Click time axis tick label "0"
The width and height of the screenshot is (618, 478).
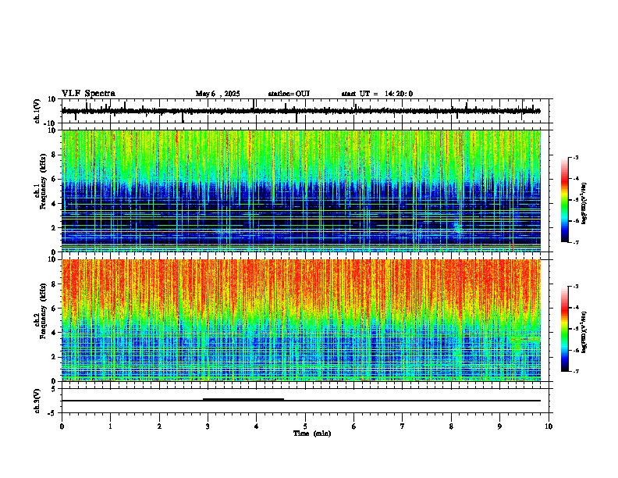pyautogui.click(x=62, y=426)
